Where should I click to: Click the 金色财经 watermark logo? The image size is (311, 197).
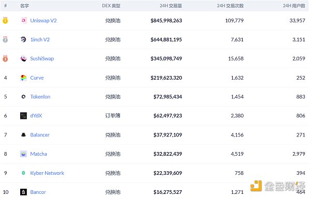(x=278, y=186)
